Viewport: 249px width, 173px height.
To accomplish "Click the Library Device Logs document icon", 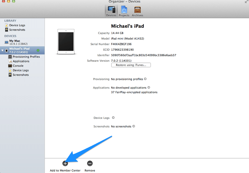I will (7, 25).
